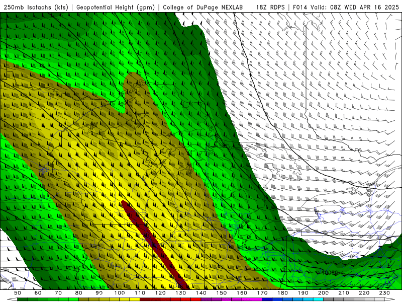Viewport: 402px width, 302px height.
Task: Select the dark maroon legend swatch just right of 110
Action: [145, 299]
